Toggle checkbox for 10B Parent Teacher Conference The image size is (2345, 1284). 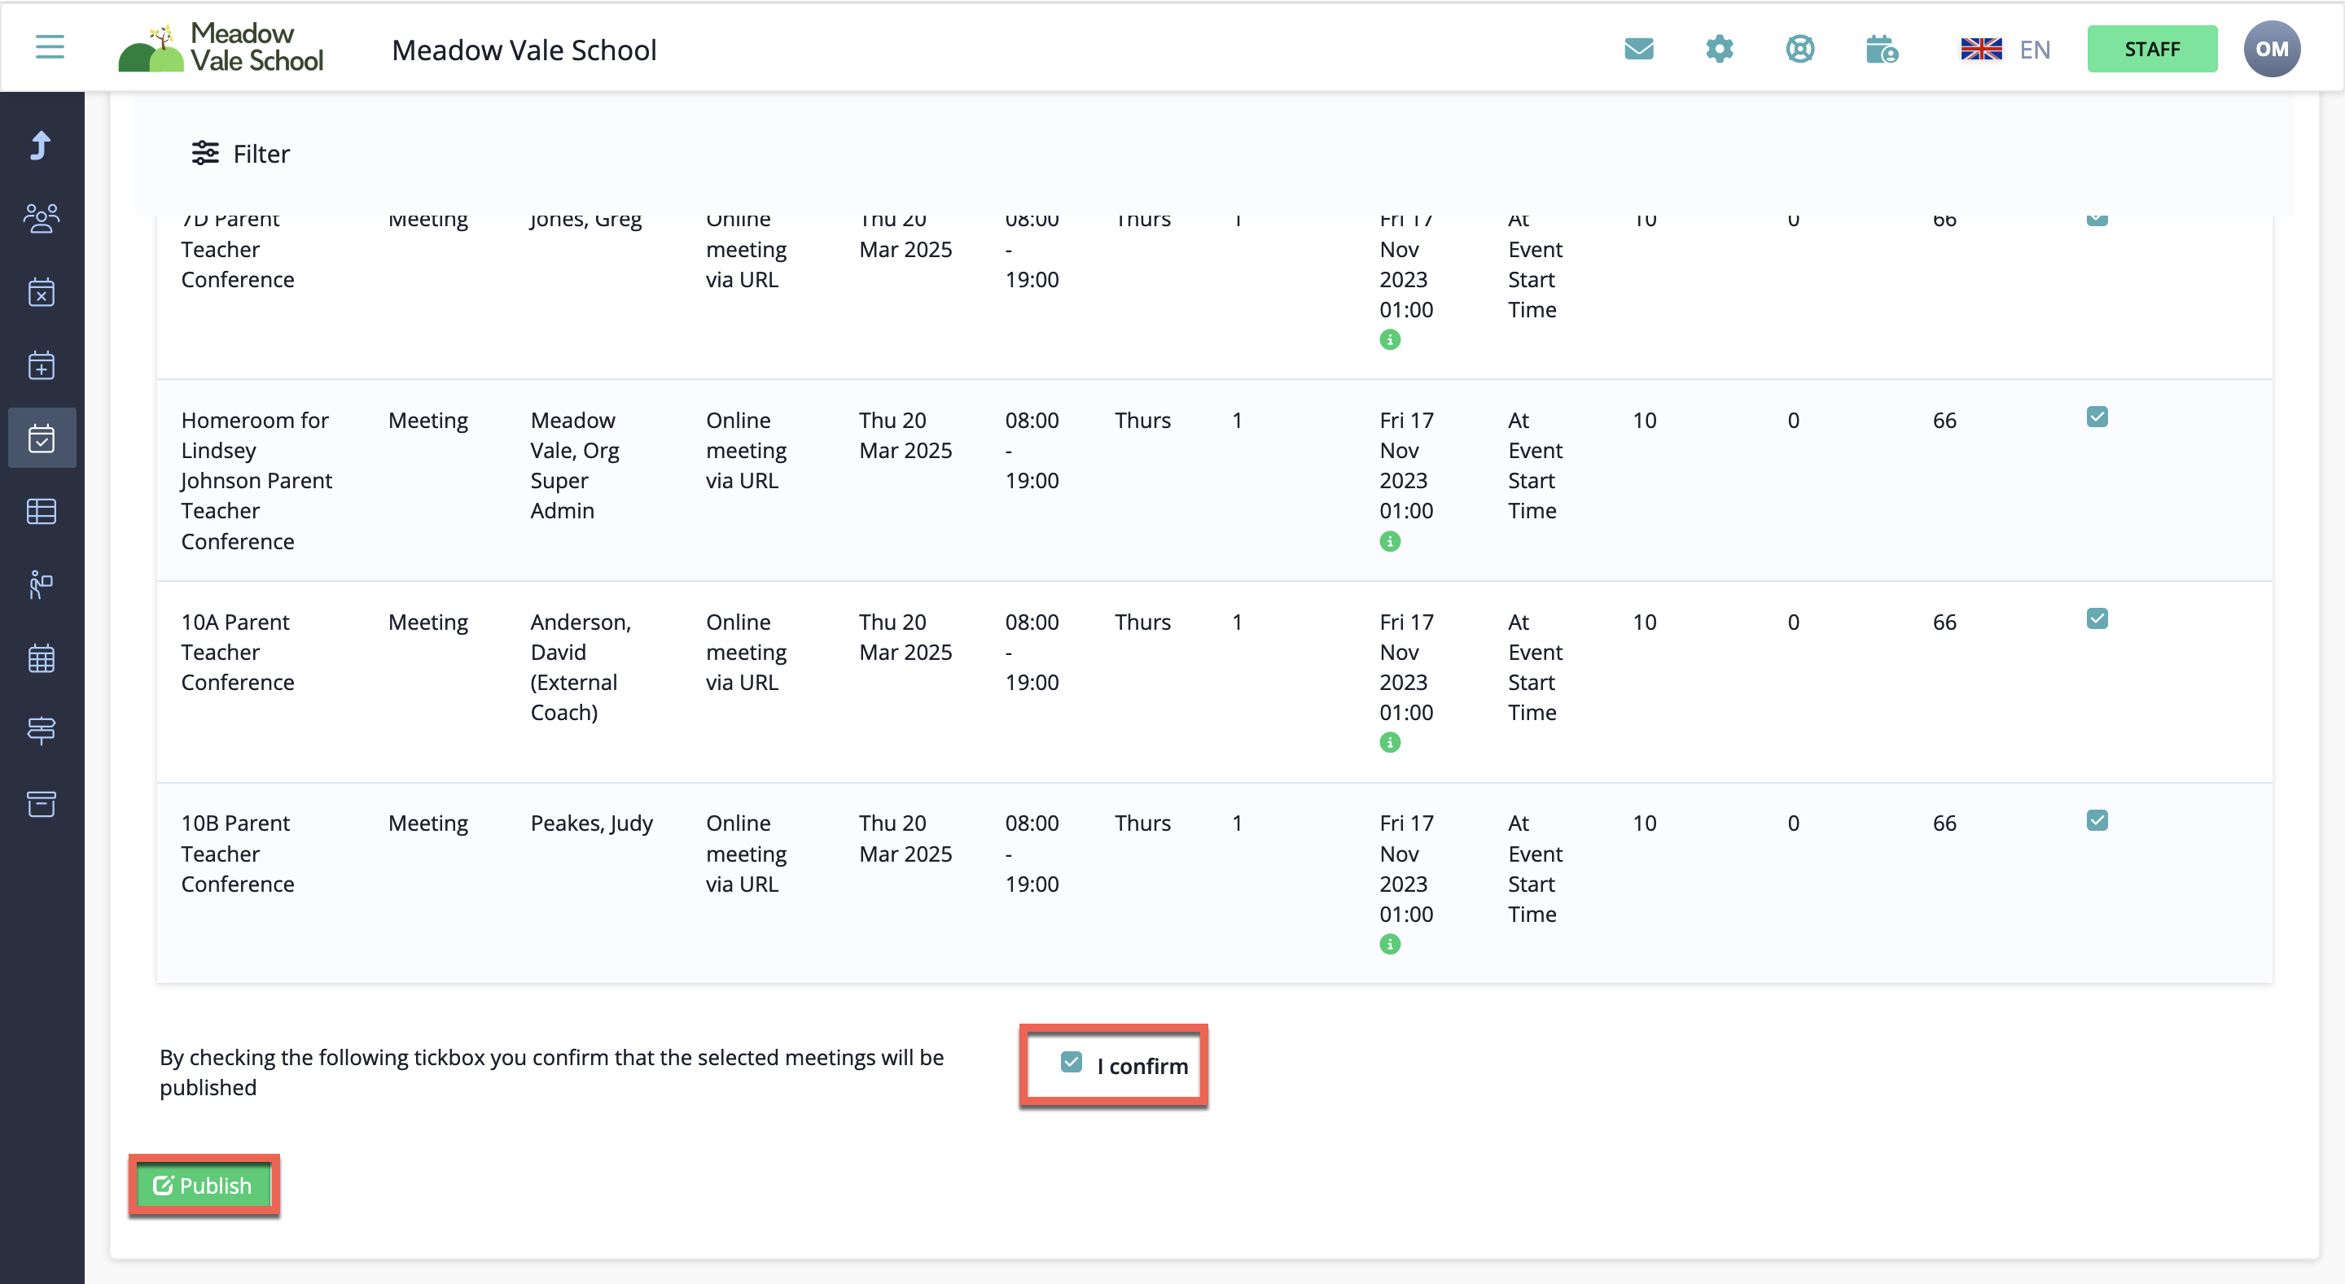click(x=2097, y=821)
